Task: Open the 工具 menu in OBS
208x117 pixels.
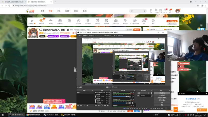Action: click(114, 35)
